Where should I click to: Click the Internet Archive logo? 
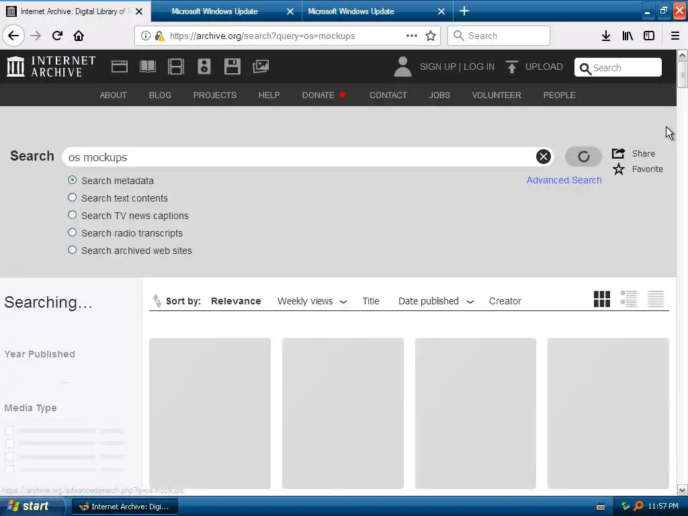coord(51,67)
